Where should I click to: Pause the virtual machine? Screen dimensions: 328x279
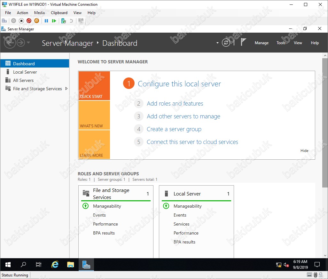tap(46, 21)
